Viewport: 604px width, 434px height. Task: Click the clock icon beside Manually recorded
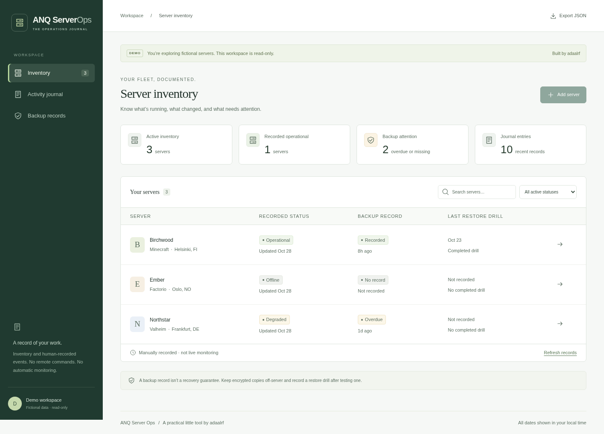pyautogui.click(x=133, y=353)
